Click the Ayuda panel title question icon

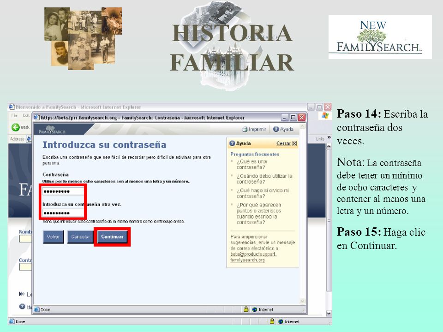232,143
